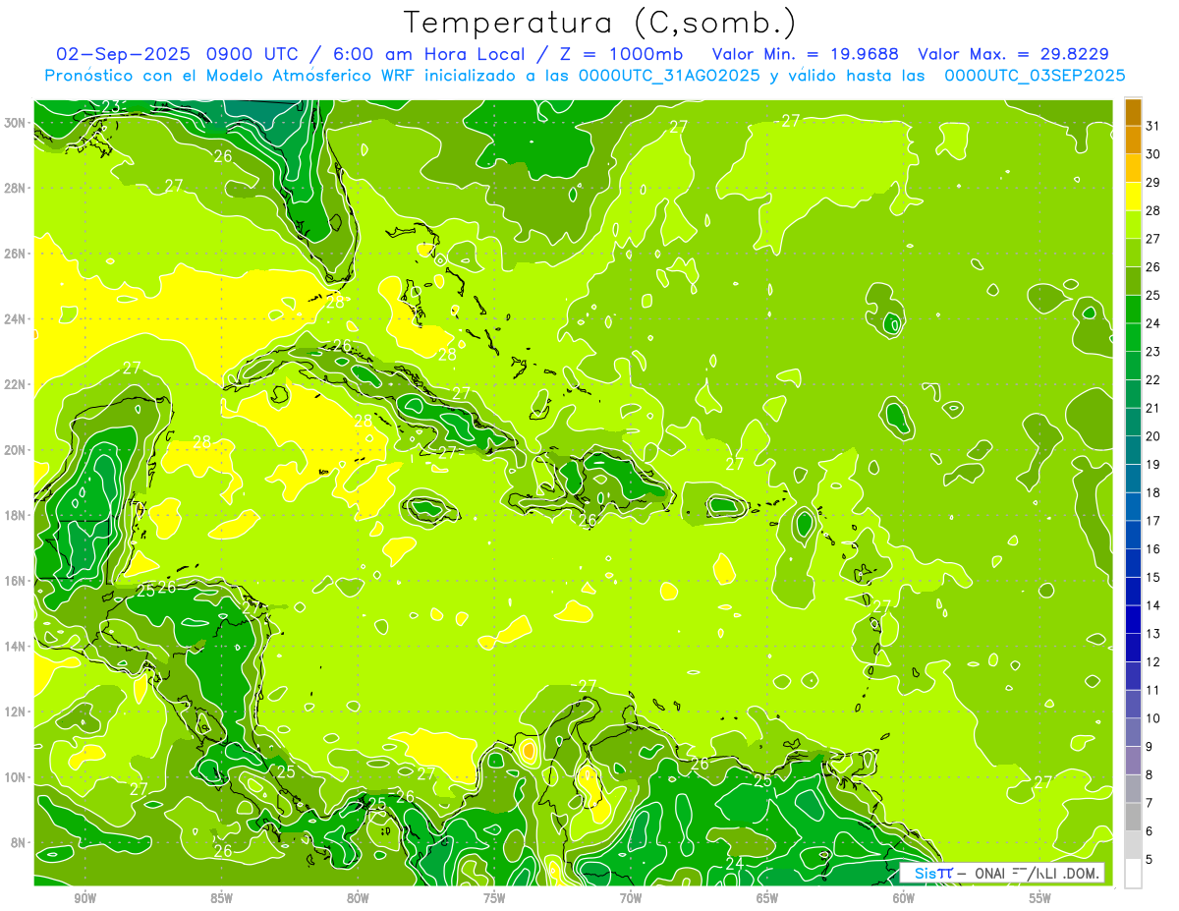This screenshot has height=911, width=1179.
Task: Click the "Valor Min. = 19.9688" value
Action: point(807,54)
